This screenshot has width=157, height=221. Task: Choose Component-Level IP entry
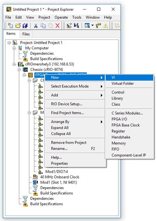click(129, 155)
